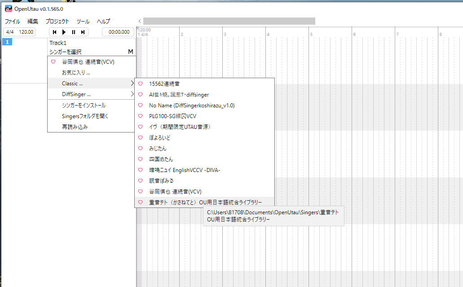Open the ファイル menu
Image resolution: width=463 pixels, height=287 pixels.
click(x=12, y=21)
